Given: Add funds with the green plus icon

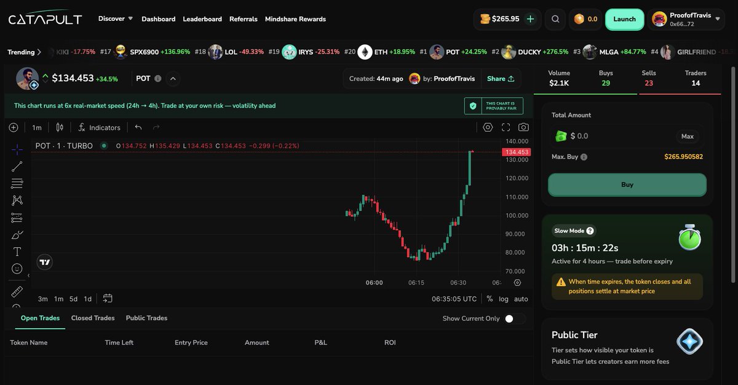Looking at the screenshot, I should click(x=531, y=19).
